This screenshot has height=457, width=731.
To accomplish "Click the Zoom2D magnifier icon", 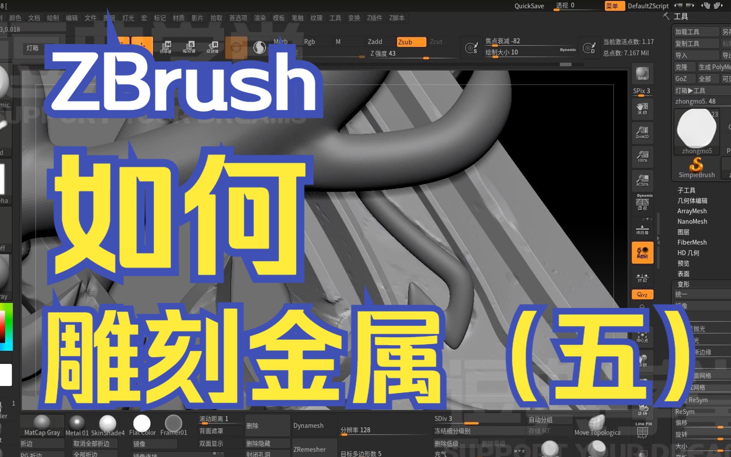I will pos(642,133).
